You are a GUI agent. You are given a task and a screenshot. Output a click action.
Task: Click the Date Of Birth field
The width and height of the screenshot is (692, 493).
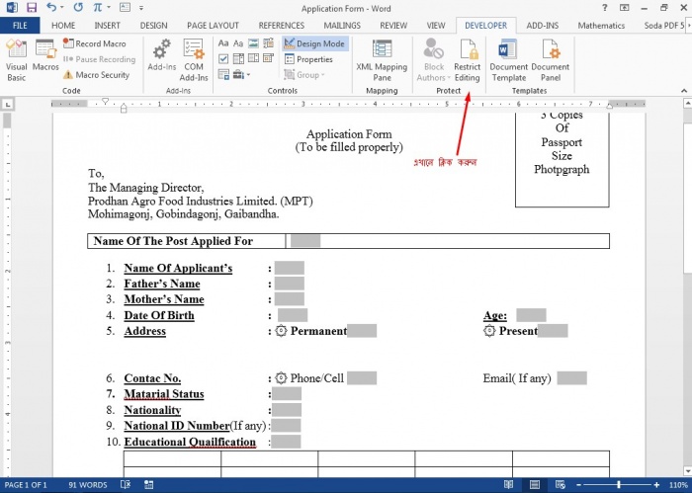[x=293, y=315]
